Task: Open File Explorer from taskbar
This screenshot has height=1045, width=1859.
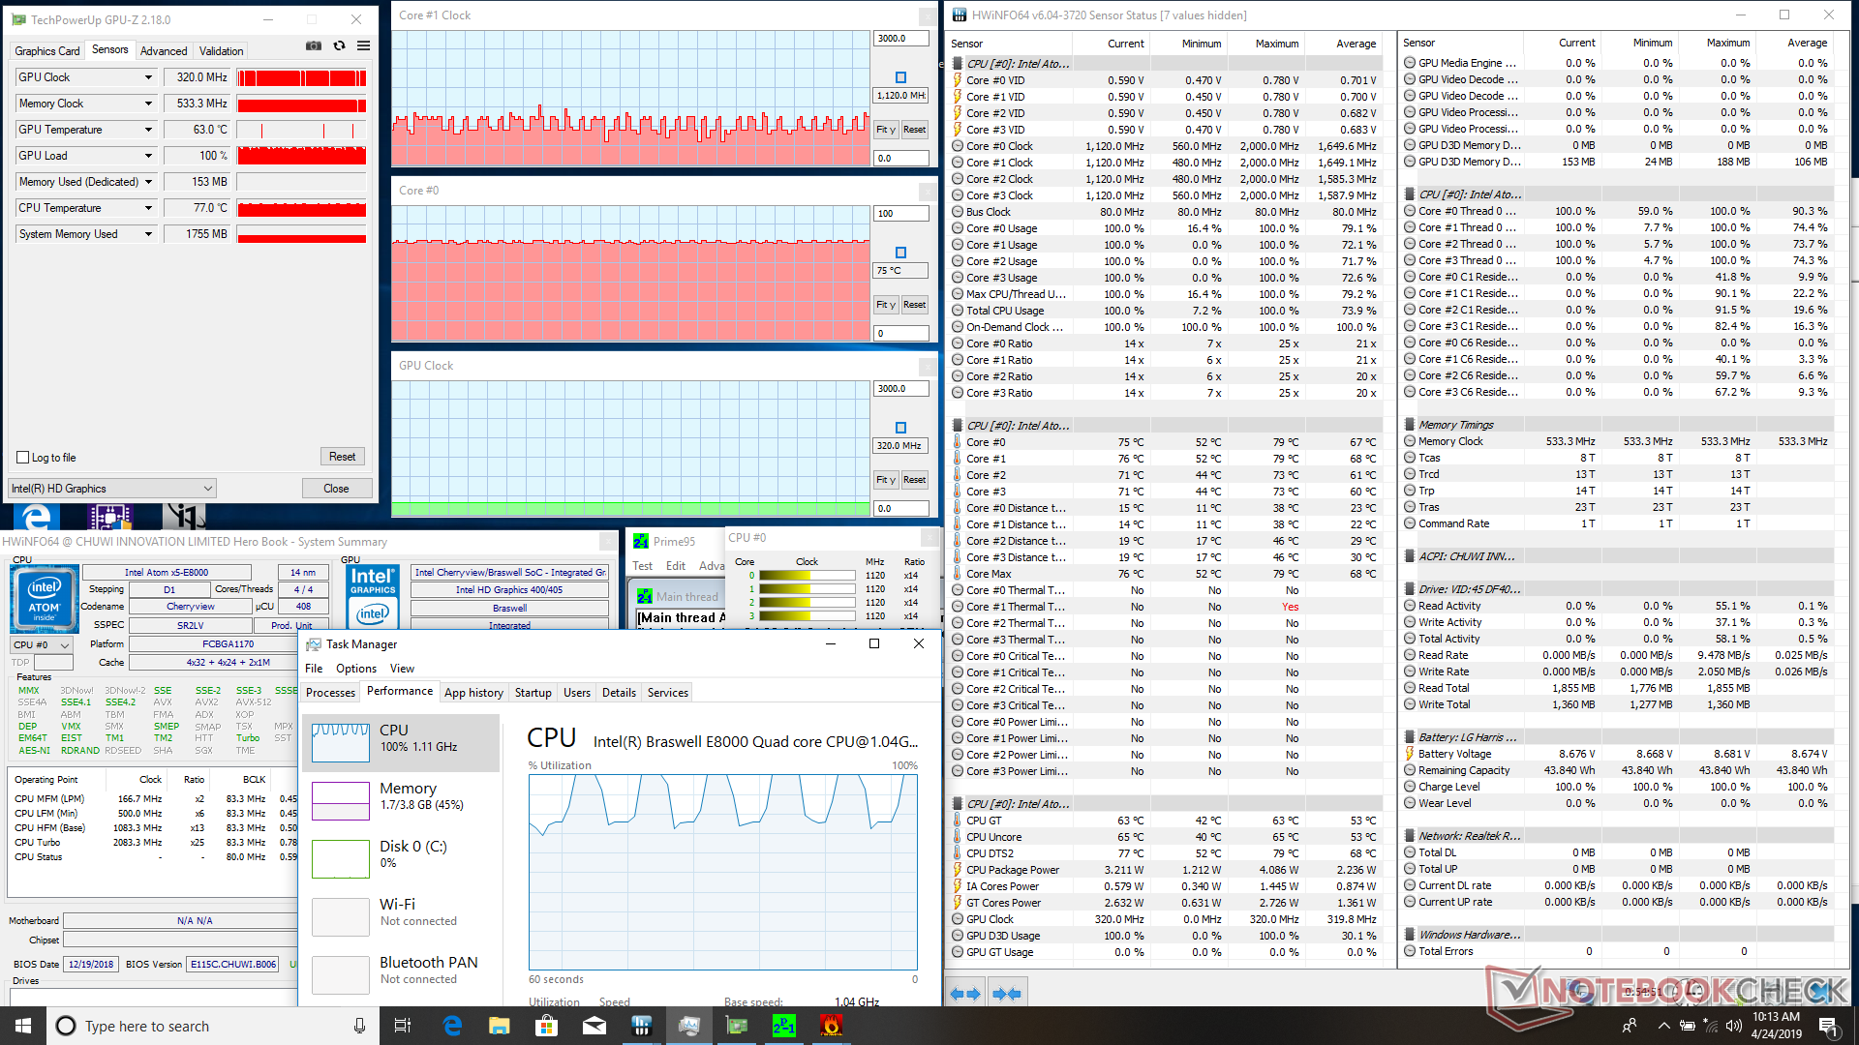Action: pos(499,1026)
